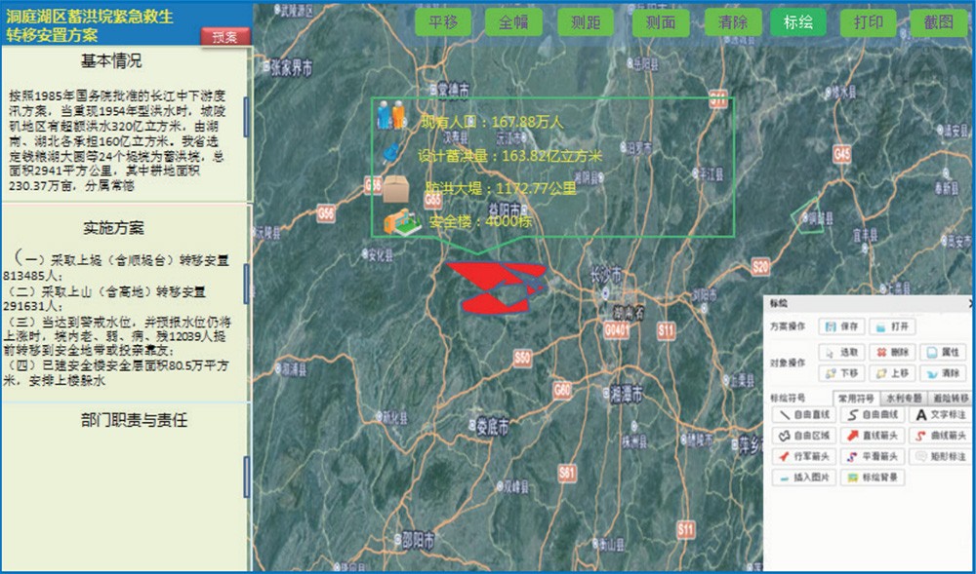Switch to the 避险转移 symbol tab
This screenshot has width=976, height=574.
[947, 399]
